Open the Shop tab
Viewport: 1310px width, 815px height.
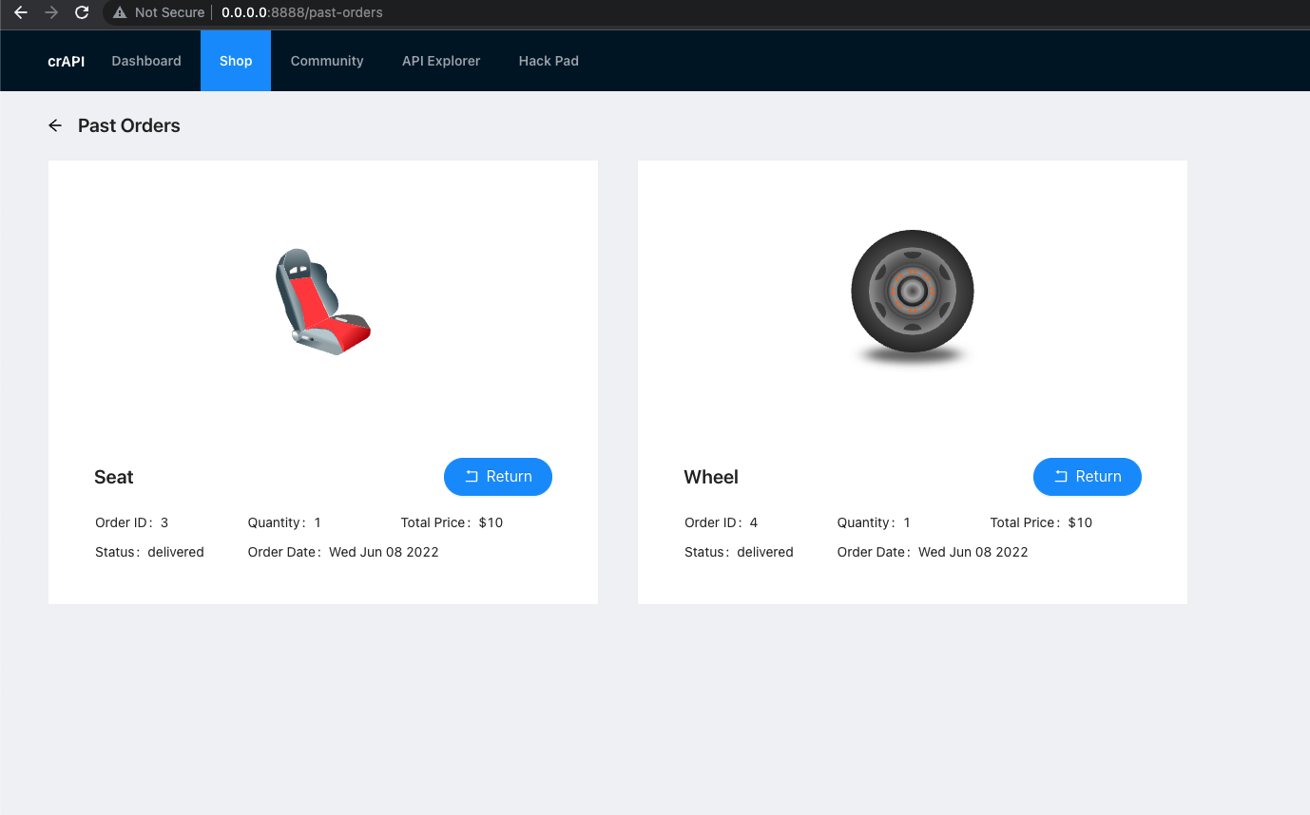point(236,61)
